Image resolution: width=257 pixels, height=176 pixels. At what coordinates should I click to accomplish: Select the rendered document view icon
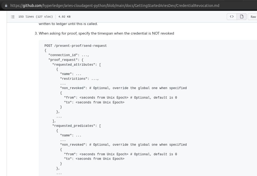(x=241, y=16)
